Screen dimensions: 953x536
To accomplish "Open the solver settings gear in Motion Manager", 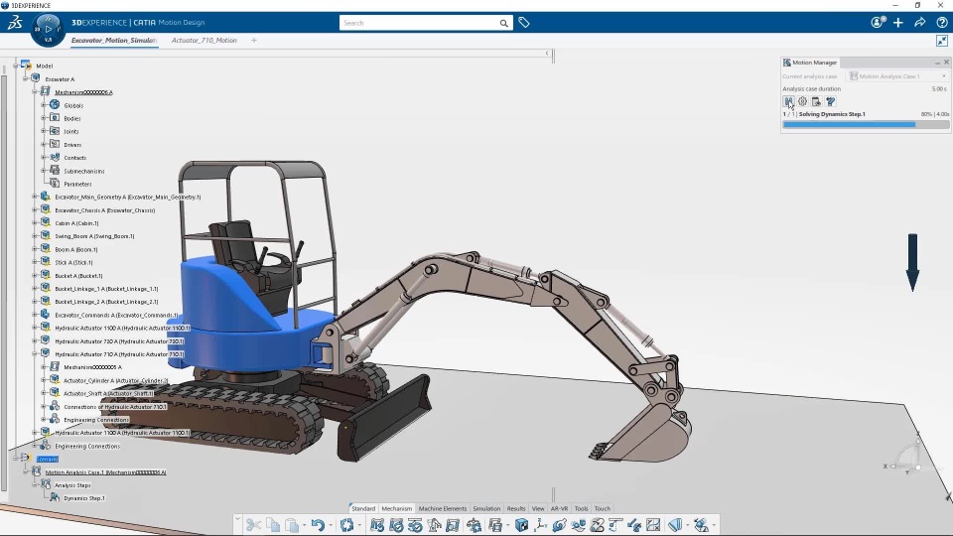I will pyautogui.click(x=802, y=101).
